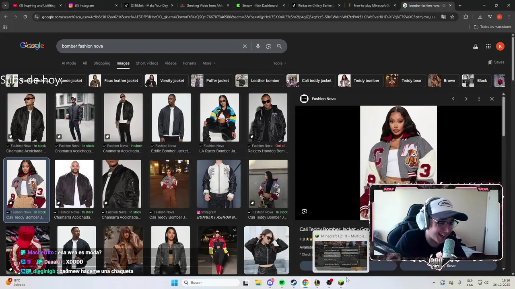Viewport: 515px width, 289px height.
Task: Open the Google account avatar
Action: [x=500, y=46]
